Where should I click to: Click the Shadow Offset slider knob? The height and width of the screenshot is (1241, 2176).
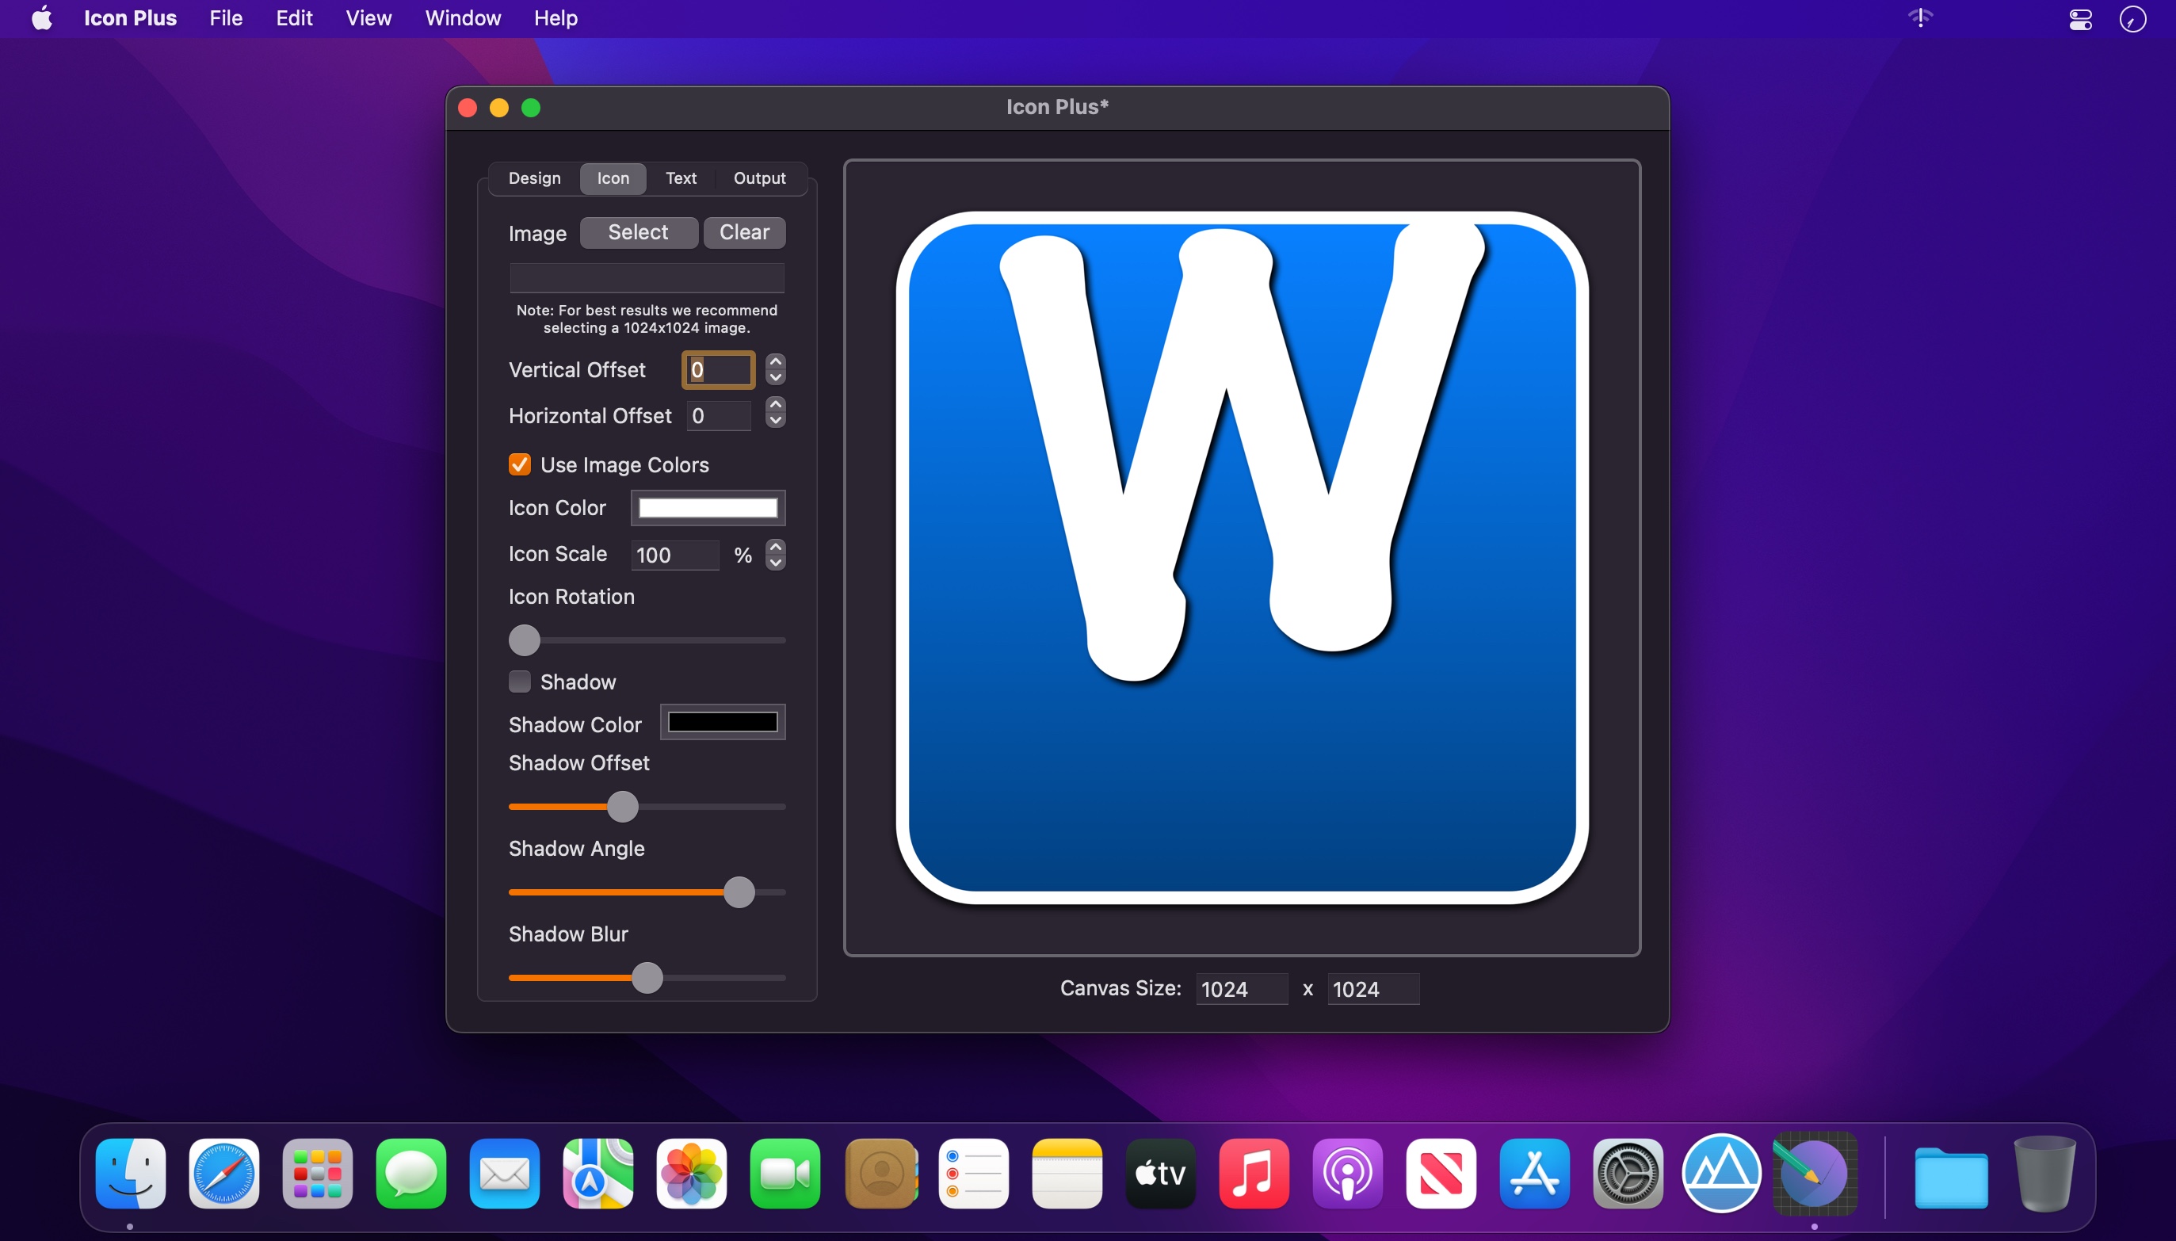click(x=622, y=806)
